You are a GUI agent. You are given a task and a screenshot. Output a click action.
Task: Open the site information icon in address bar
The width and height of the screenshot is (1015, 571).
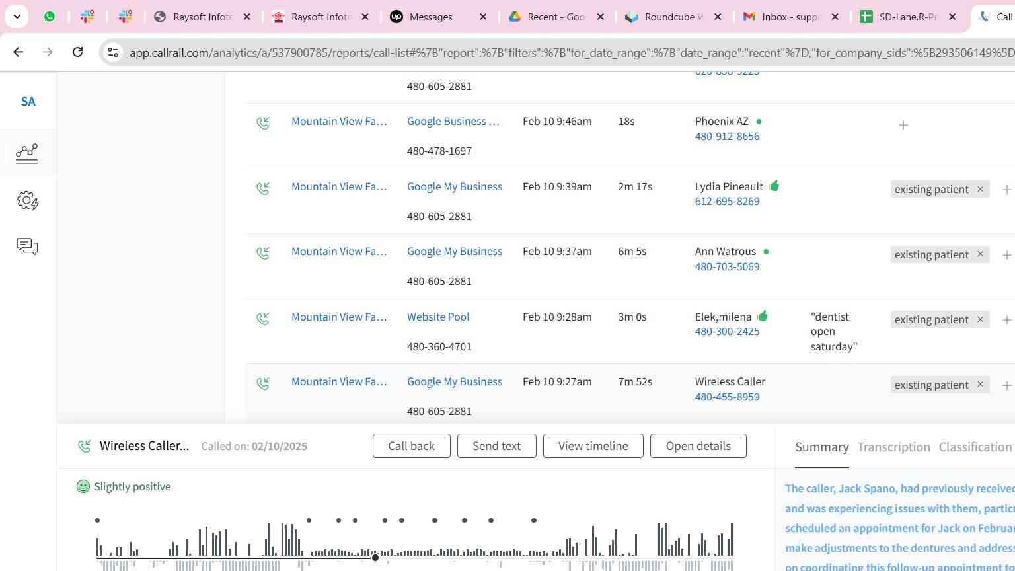coord(113,52)
